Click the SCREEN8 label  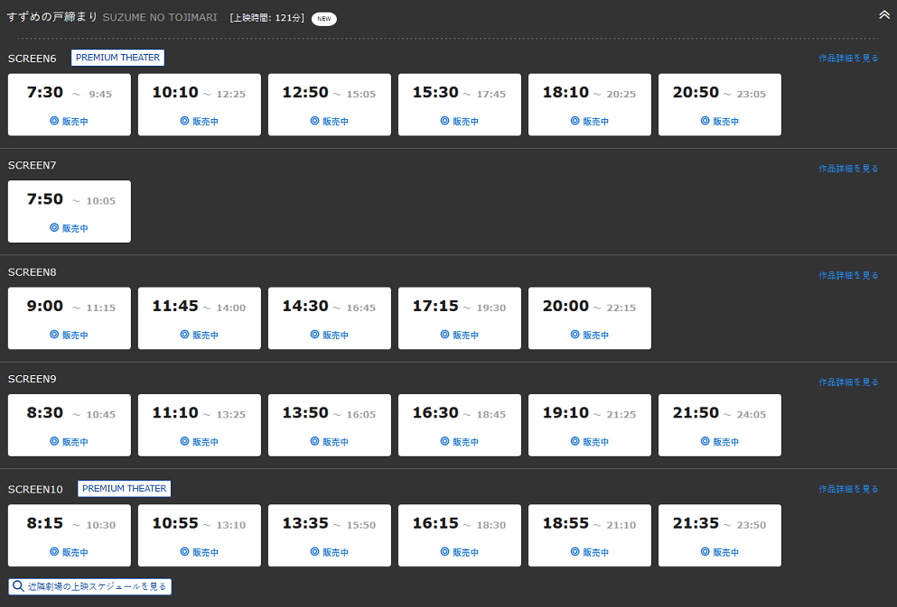point(32,272)
